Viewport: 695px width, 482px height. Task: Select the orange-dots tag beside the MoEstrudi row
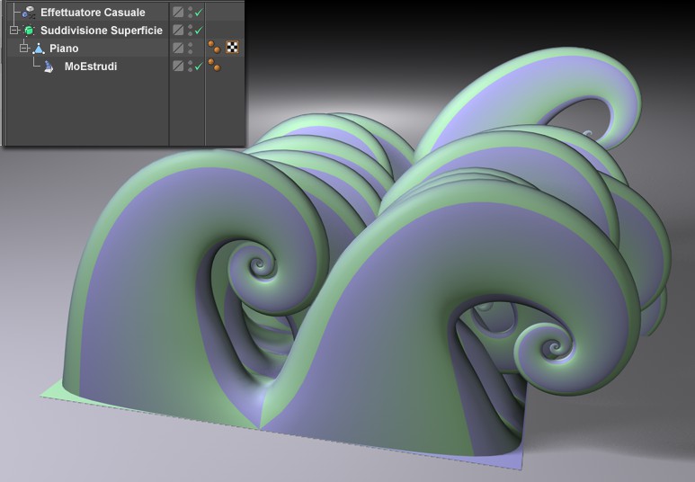(215, 65)
